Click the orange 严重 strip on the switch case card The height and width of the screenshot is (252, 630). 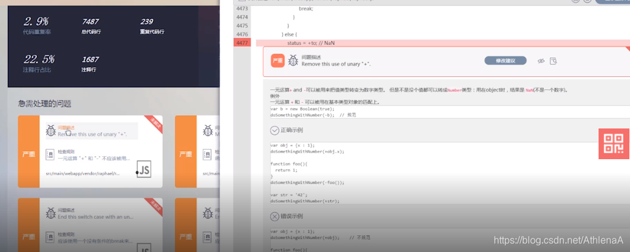click(x=28, y=225)
